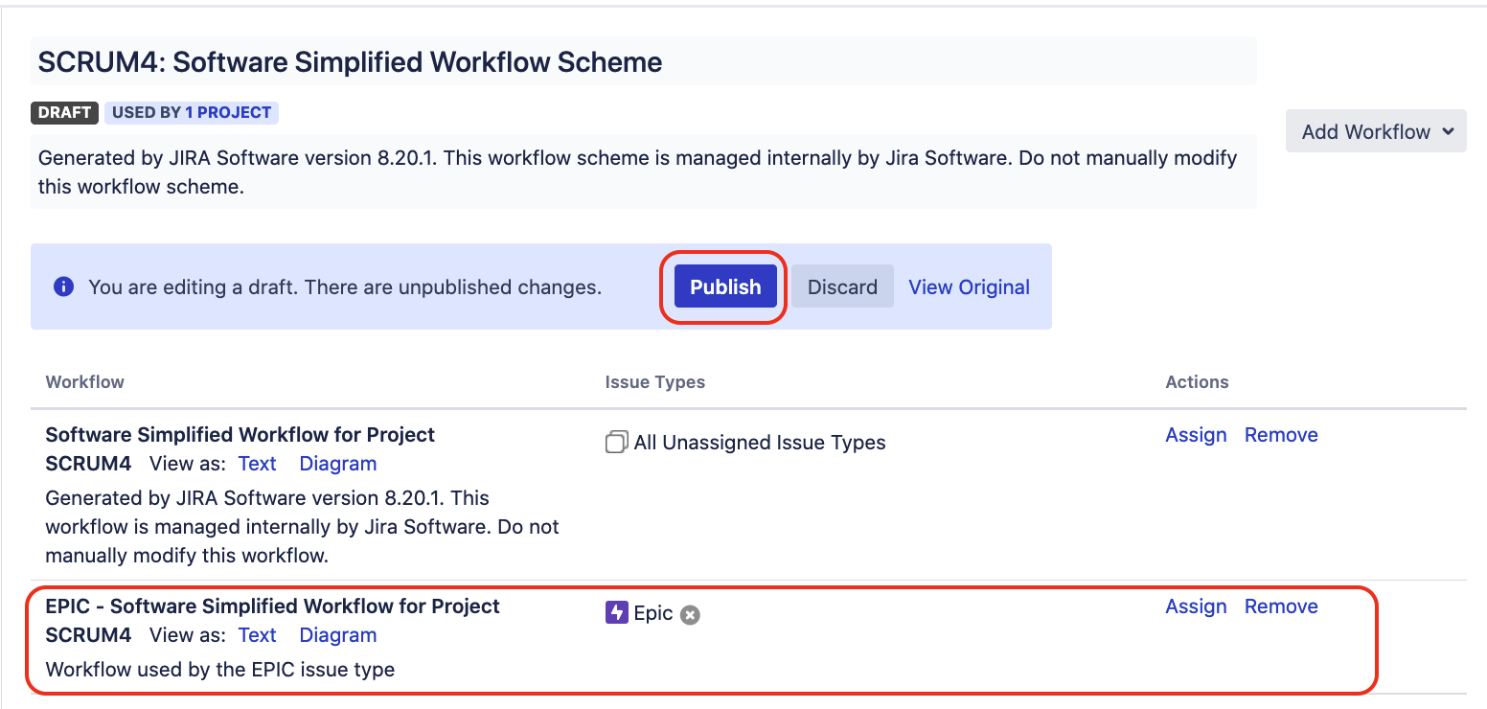Remove the EPIC workflow row
1487x709 pixels.
1281,606
